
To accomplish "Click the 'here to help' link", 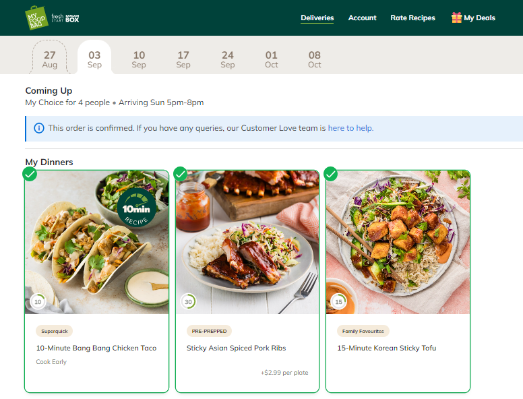I will tap(350, 128).
